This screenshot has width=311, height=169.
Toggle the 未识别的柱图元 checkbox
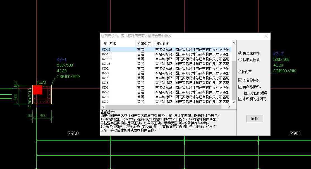pyautogui.click(x=240, y=99)
